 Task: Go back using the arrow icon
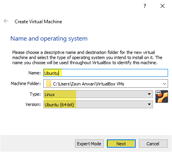6,21
